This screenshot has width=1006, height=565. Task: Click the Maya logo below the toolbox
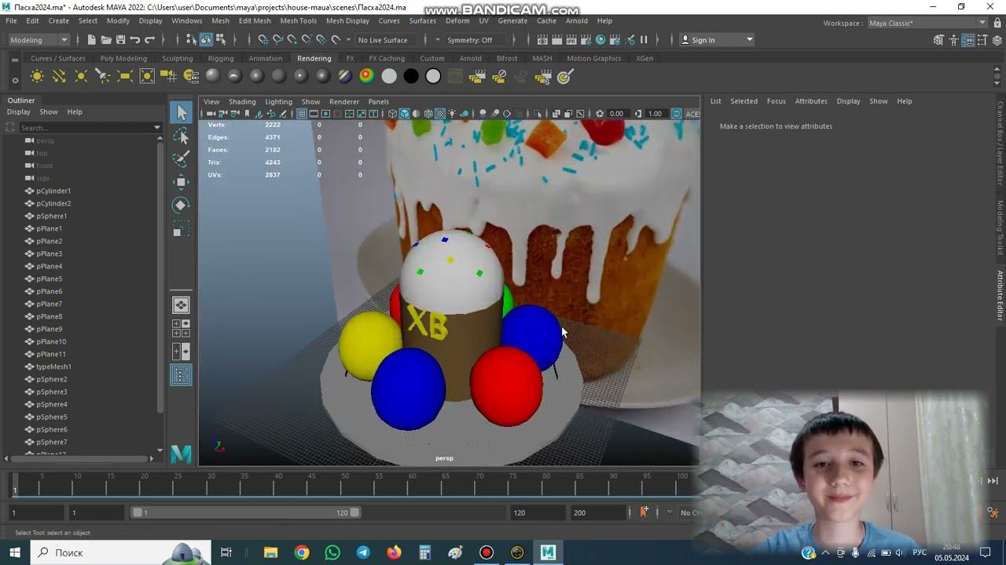(x=181, y=454)
